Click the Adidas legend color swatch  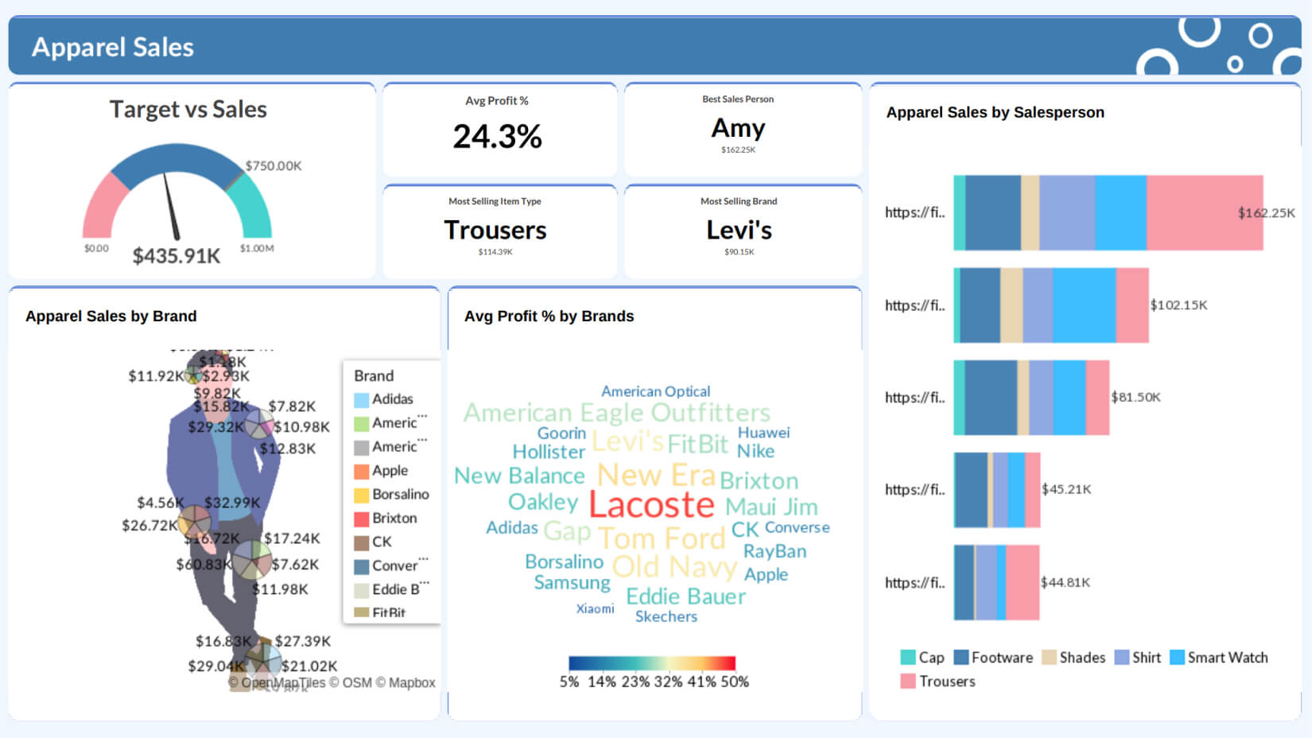pyautogui.click(x=361, y=399)
